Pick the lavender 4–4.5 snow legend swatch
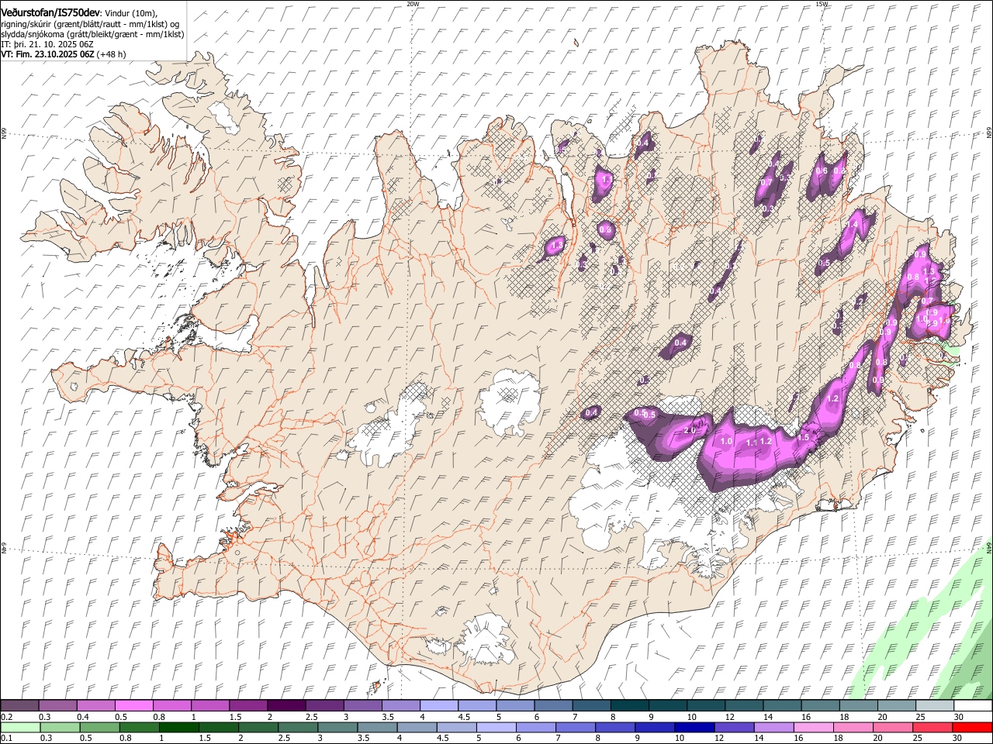Viewport: 993px width, 744px height. 438,706
